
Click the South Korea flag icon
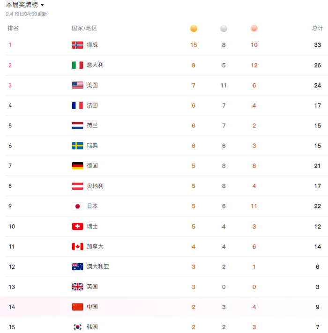[77, 327]
